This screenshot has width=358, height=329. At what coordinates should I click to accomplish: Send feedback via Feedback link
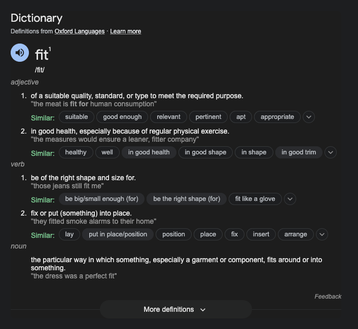328,297
